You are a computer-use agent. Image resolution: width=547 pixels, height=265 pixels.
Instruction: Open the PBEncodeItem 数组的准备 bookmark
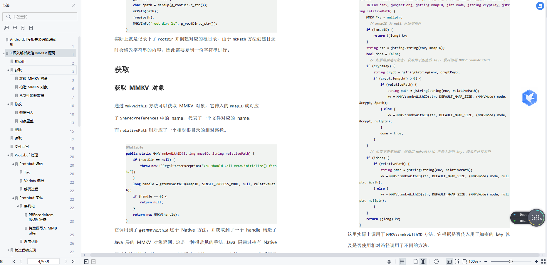click(41, 217)
